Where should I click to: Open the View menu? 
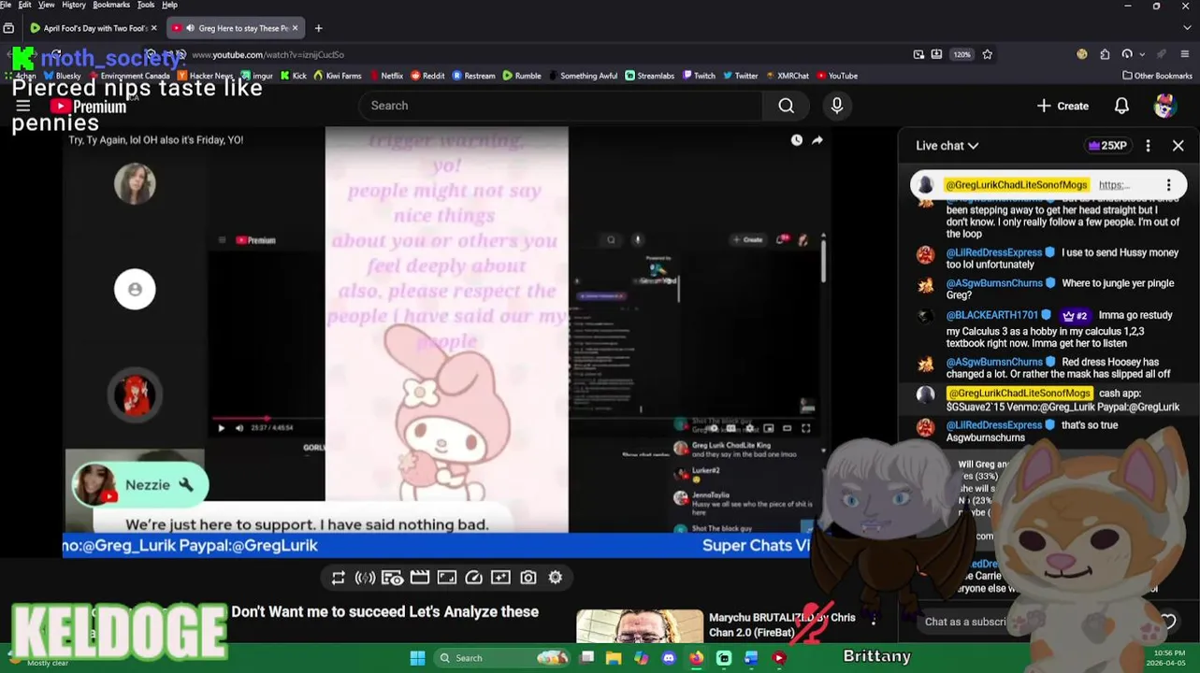click(x=46, y=5)
